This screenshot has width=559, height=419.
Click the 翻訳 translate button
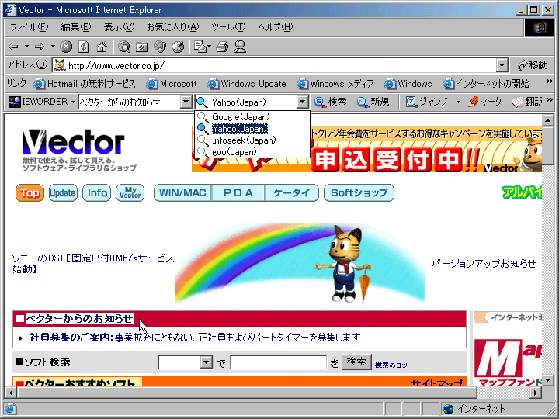[x=527, y=102]
